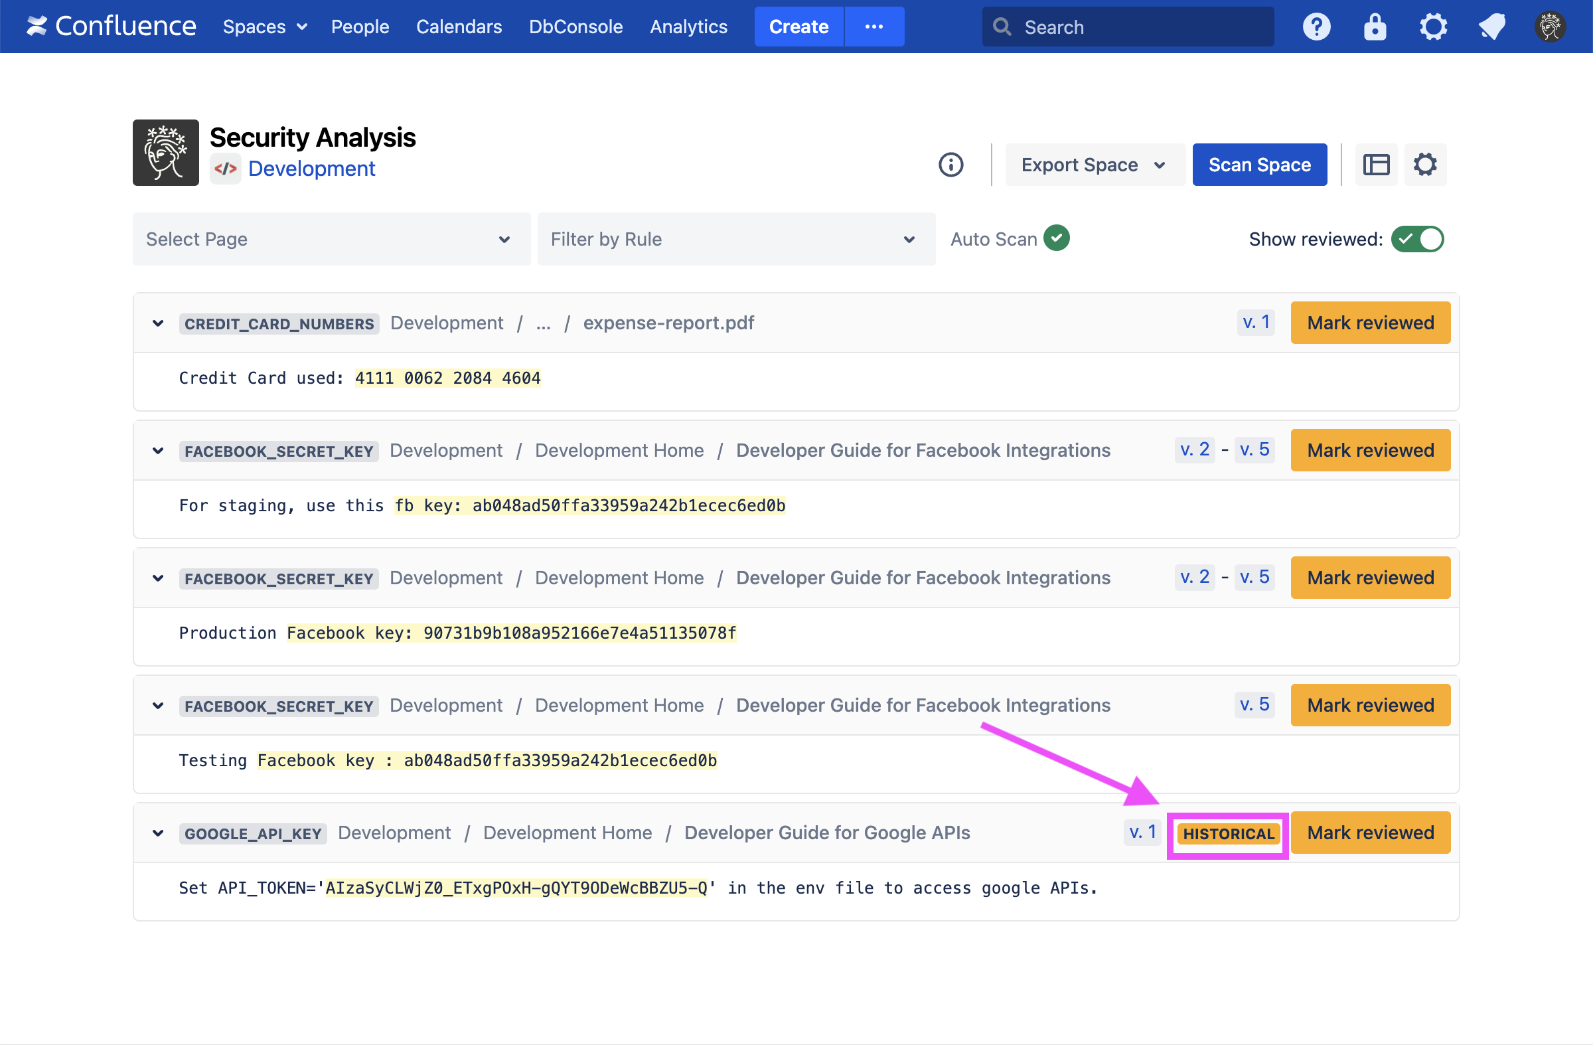Open the Select Page dropdown

[331, 239]
